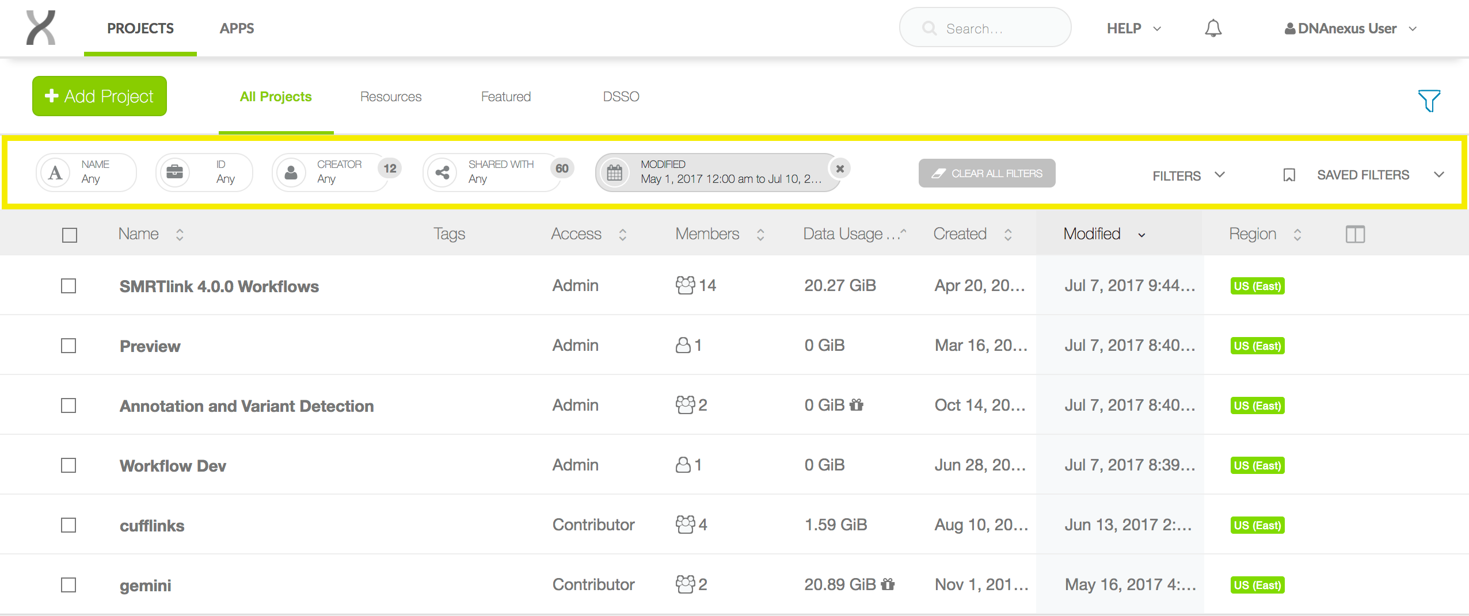Check the cufflinks project checkbox
This screenshot has height=616, width=1469.
(x=68, y=525)
